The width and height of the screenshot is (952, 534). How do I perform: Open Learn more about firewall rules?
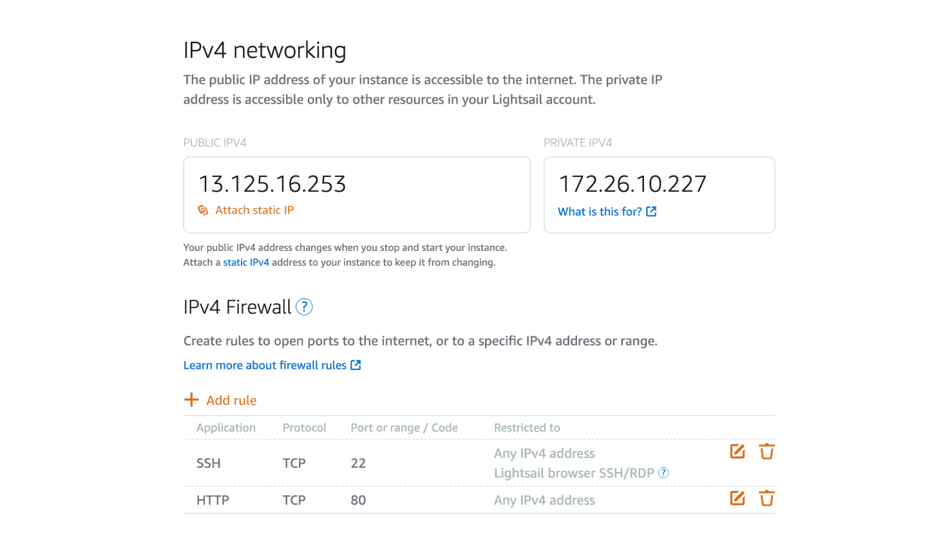pos(265,365)
